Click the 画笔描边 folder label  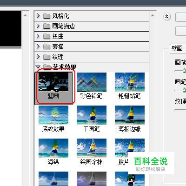[63, 26]
